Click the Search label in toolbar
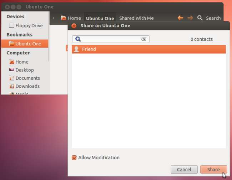Viewport: 232px width, 180px height. click(213, 18)
